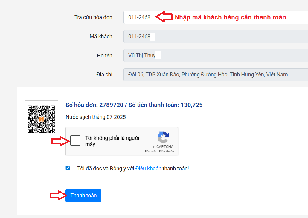Open the reCAPTCHA Bảo mật link

click(150, 151)
